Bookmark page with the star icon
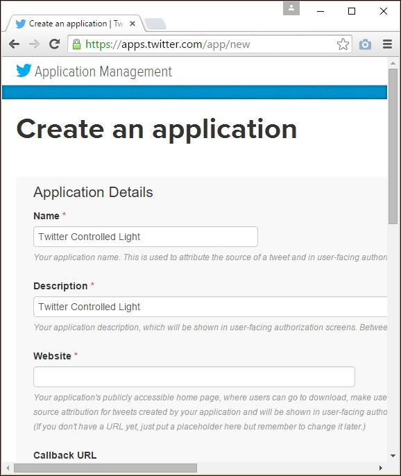 coord(343,44)
